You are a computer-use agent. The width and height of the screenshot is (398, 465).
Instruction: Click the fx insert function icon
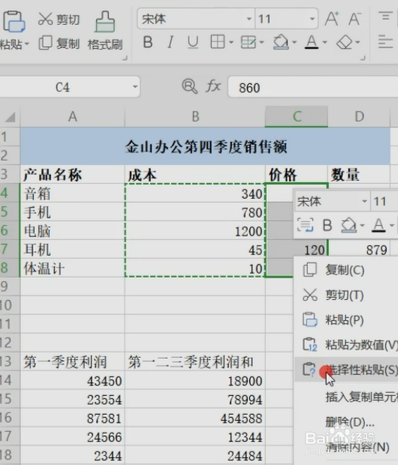(x=214, y=87)
